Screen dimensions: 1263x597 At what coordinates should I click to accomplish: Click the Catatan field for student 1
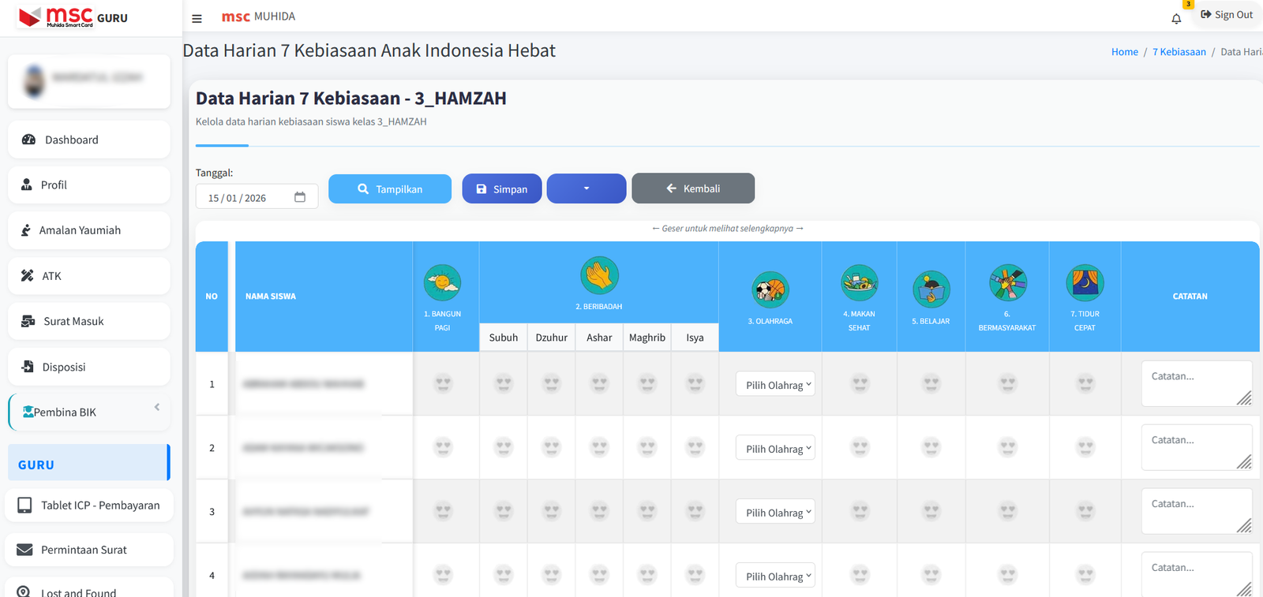(x=1197, y=384)
